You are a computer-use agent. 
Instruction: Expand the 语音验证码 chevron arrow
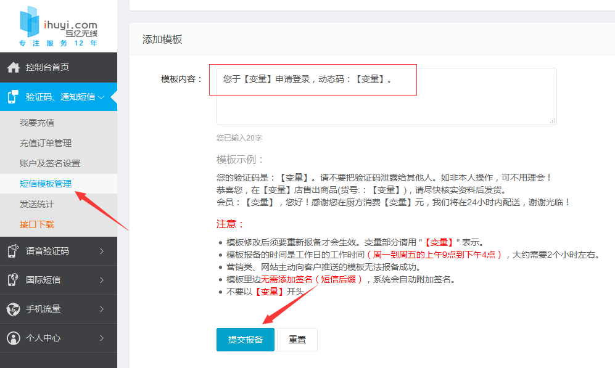102,251
